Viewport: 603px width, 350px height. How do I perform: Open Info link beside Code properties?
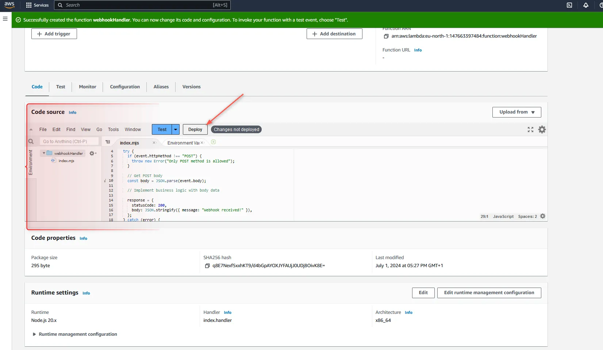coord(84,239)
